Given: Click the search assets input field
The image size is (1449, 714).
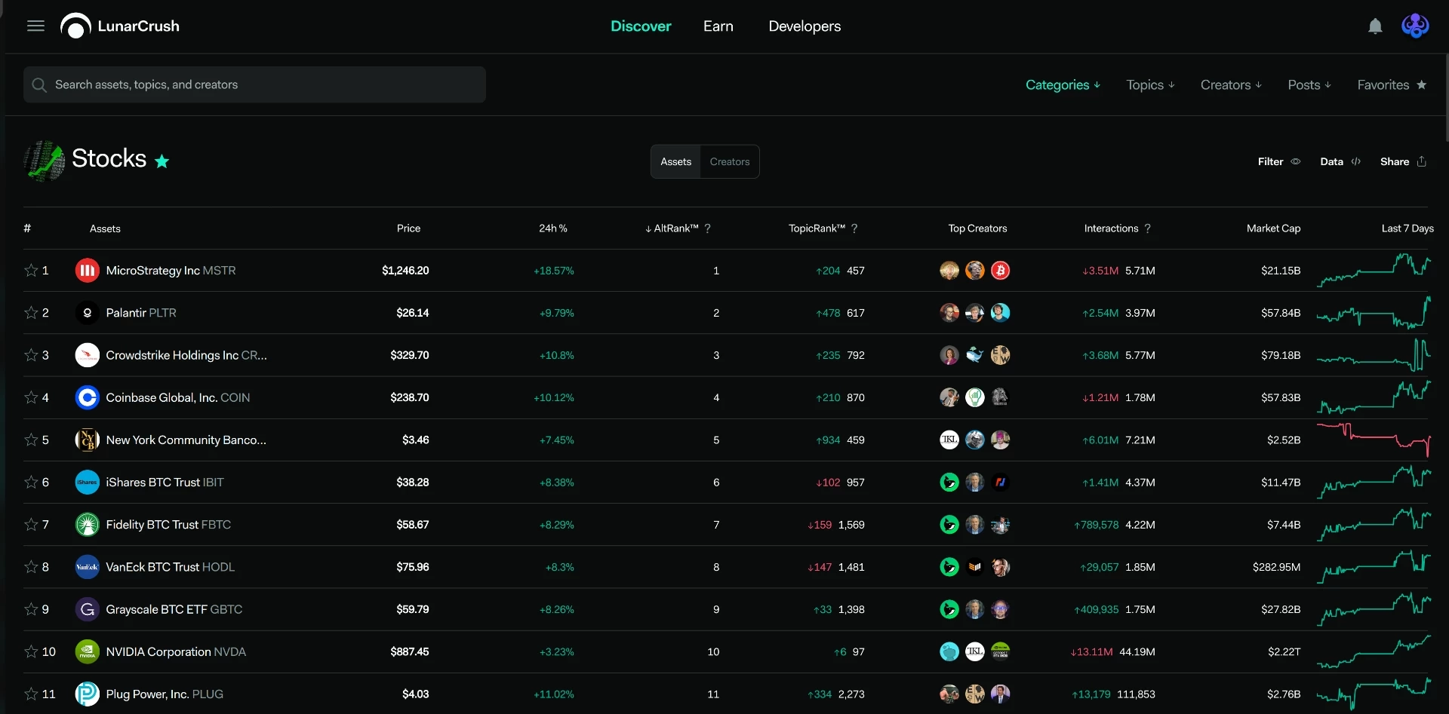Looking at the screenshot, I should pyautogui.click(x=254, y=84).
